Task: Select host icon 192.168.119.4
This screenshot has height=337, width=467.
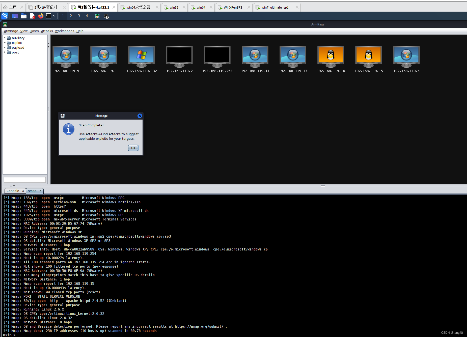Action: (406, 57)
